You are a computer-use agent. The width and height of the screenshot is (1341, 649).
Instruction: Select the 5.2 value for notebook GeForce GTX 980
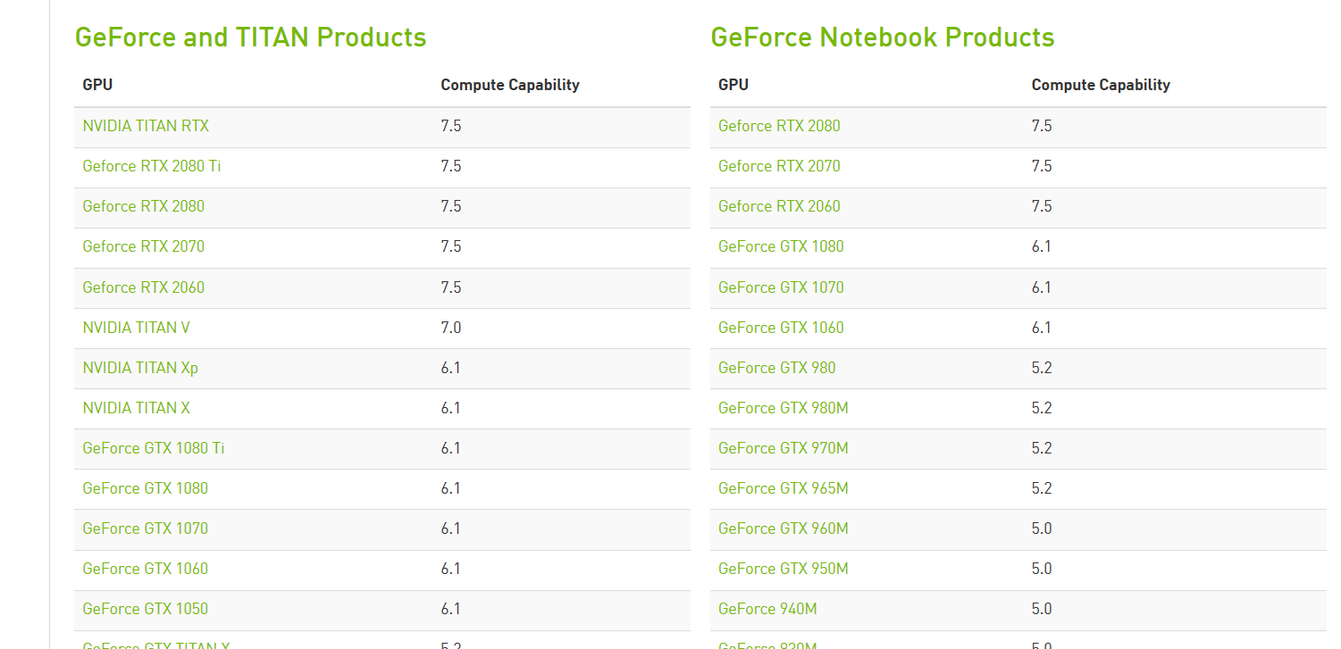click(1042, 368)
